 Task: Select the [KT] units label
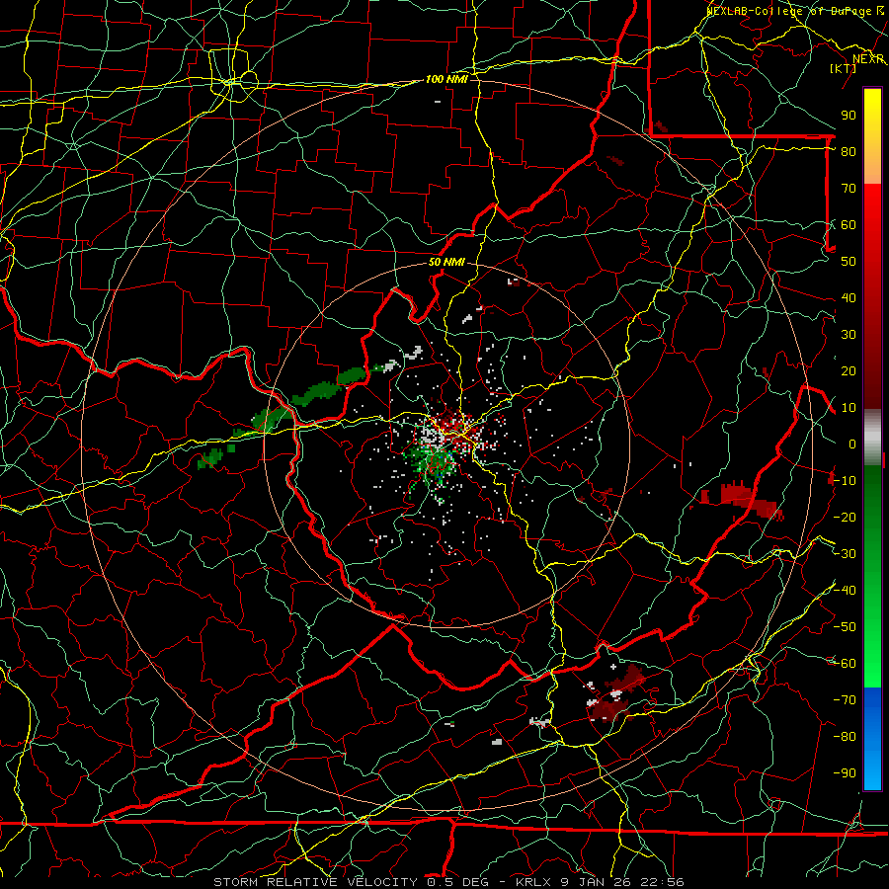pos(843,68)
